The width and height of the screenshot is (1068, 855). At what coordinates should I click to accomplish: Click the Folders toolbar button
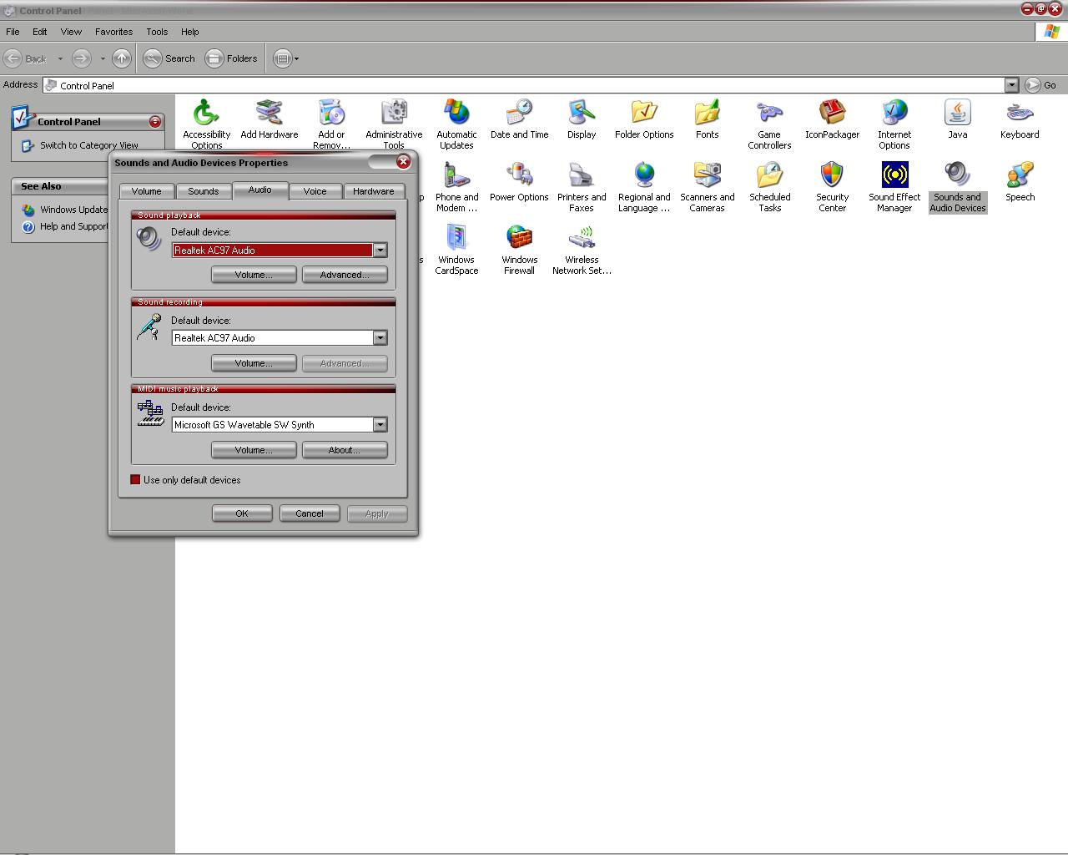pos(231,58)
